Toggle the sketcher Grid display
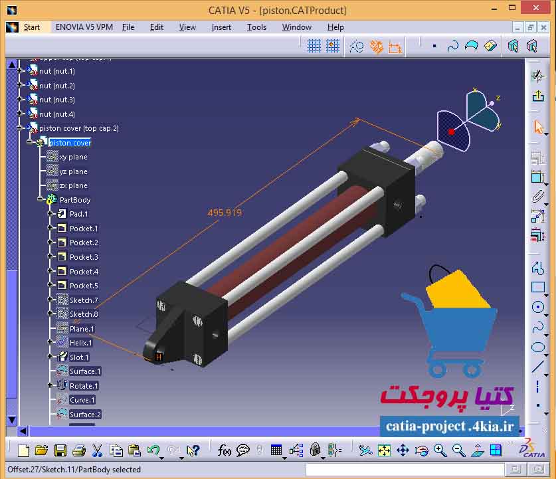Image resolution: width=556 pixels, height=479 pixels. tap(314, 46)
